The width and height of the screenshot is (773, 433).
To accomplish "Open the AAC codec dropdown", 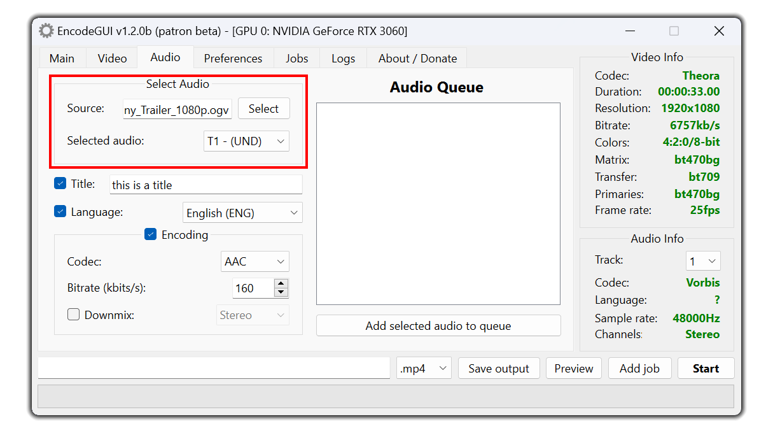I will pyautogui.click(x=255, y=262).
